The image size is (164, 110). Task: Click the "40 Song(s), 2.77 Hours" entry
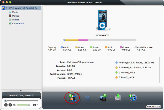pyautogui.click(x=135, y=63)
